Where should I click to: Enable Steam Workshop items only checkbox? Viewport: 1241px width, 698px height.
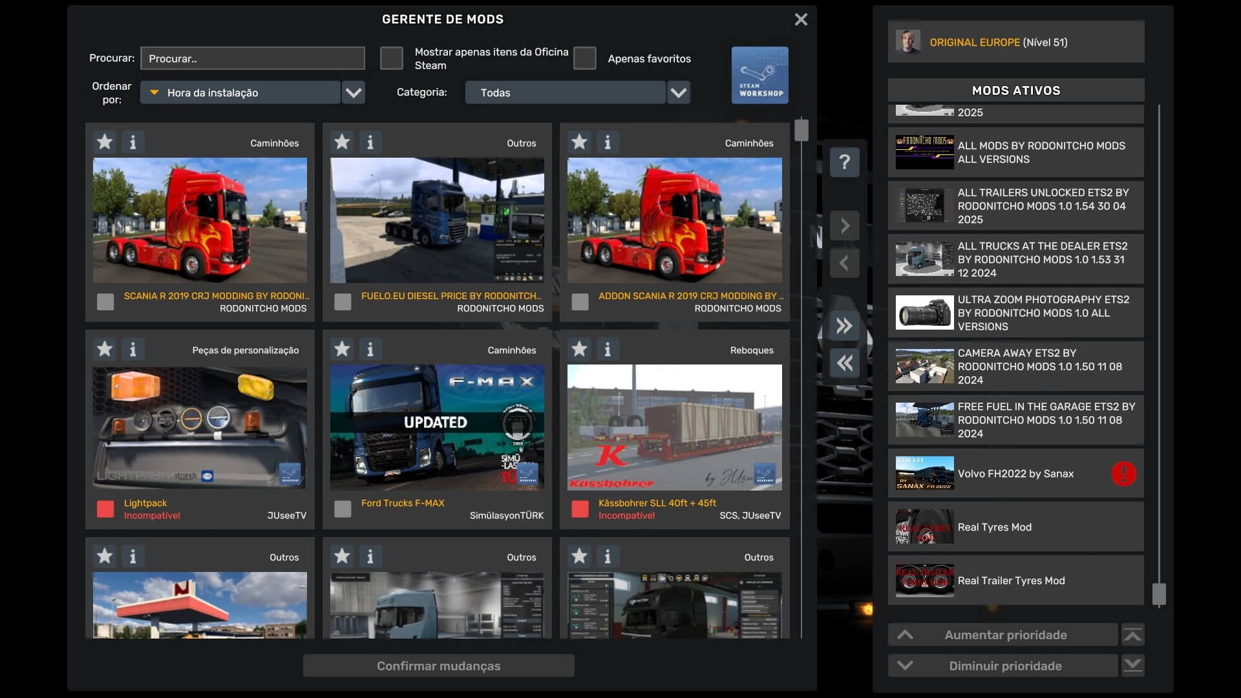tap(391, 58)
